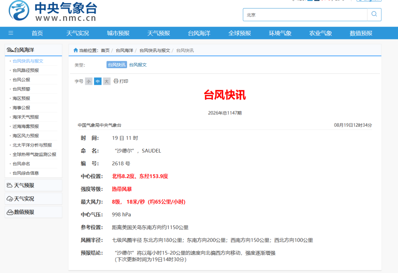Open the hamburger menu icon in navbar
398x273 pixels.
click(x=11, y=33)
